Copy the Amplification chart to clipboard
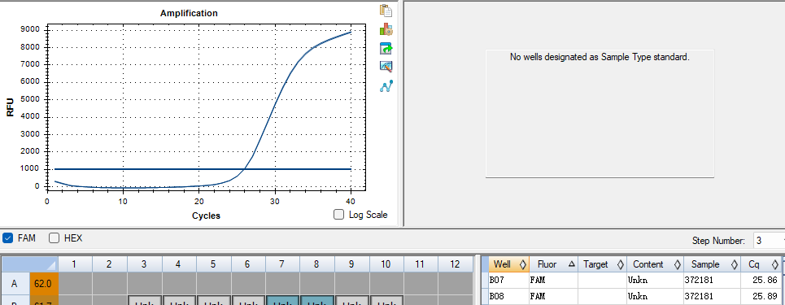 (386, 10)
